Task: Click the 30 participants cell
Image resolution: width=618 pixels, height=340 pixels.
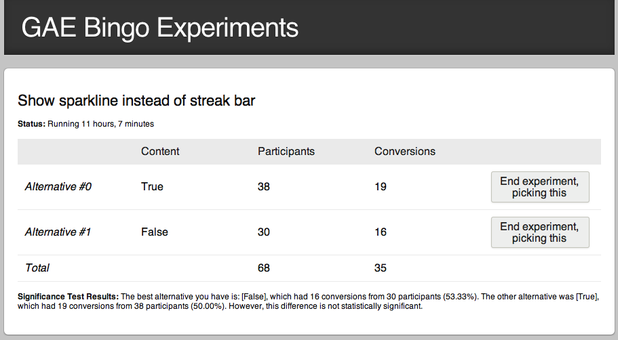Action: pos(264,232)
